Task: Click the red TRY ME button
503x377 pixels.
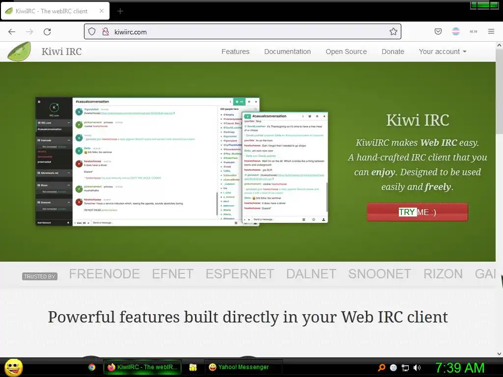Action: [x=418, y=212]
